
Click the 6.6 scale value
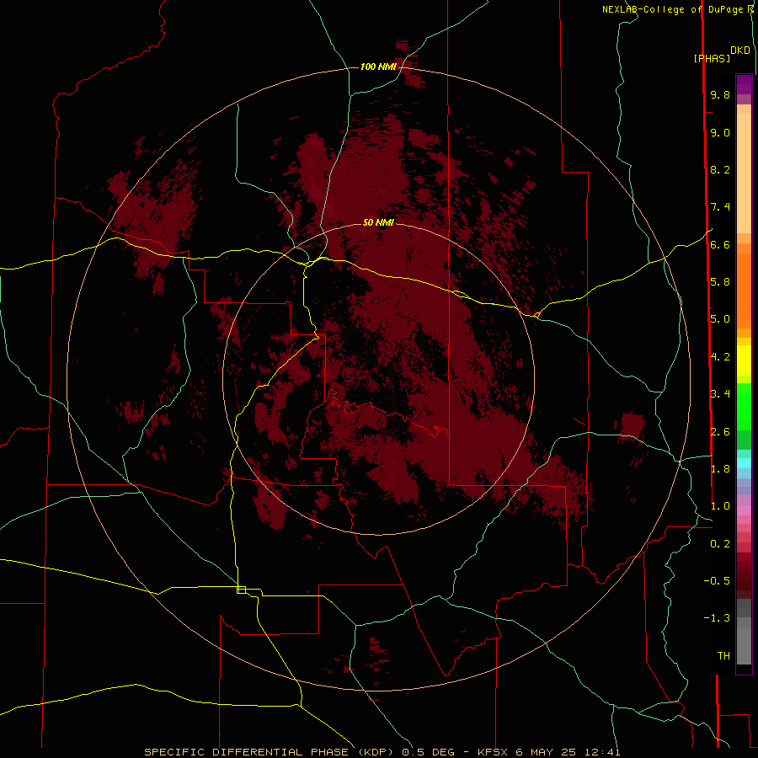720,245
